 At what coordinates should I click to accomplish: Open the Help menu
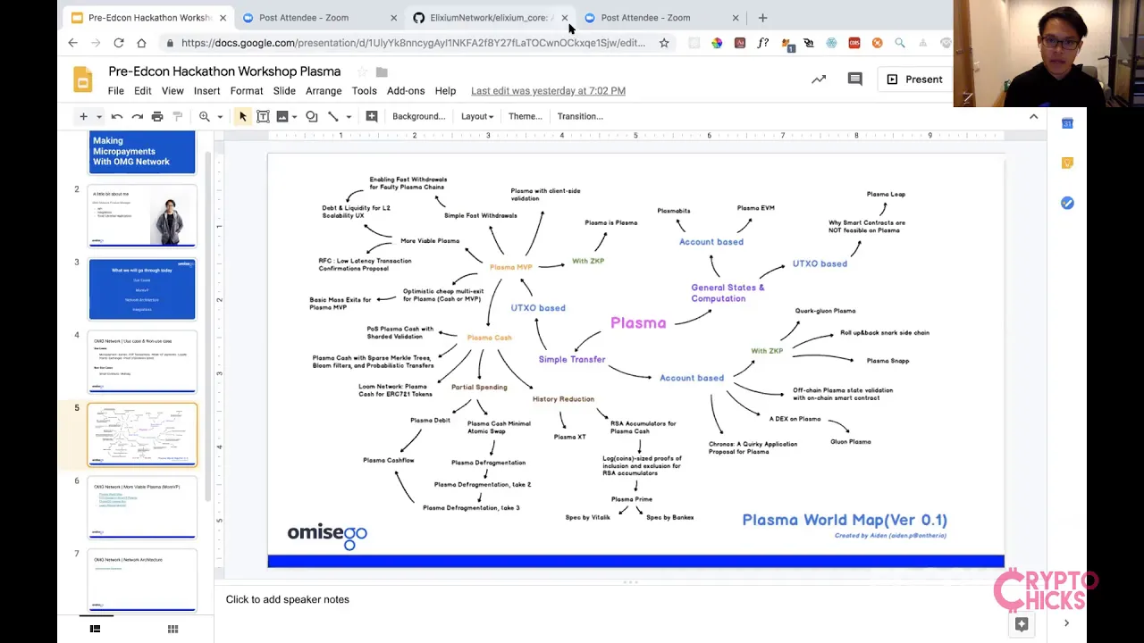[x=445, y=91]
